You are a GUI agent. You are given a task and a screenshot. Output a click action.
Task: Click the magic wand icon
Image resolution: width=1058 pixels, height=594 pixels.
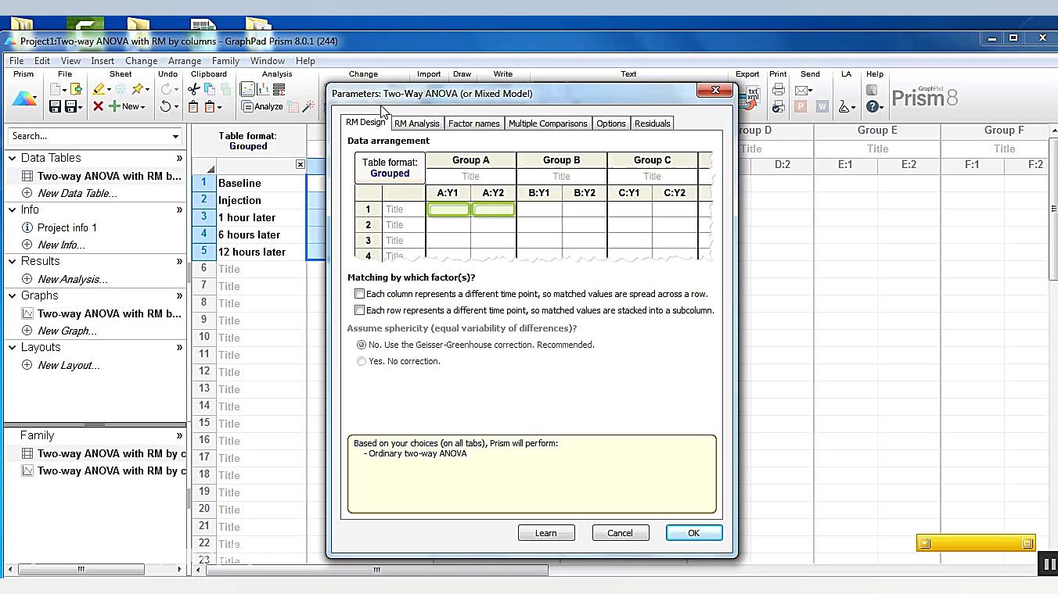309,106
